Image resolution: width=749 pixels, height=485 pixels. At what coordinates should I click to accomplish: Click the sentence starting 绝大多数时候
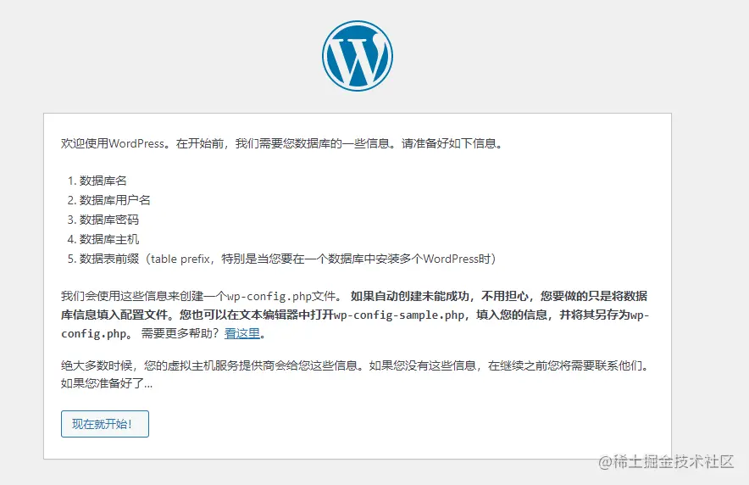tap(356, 365)
